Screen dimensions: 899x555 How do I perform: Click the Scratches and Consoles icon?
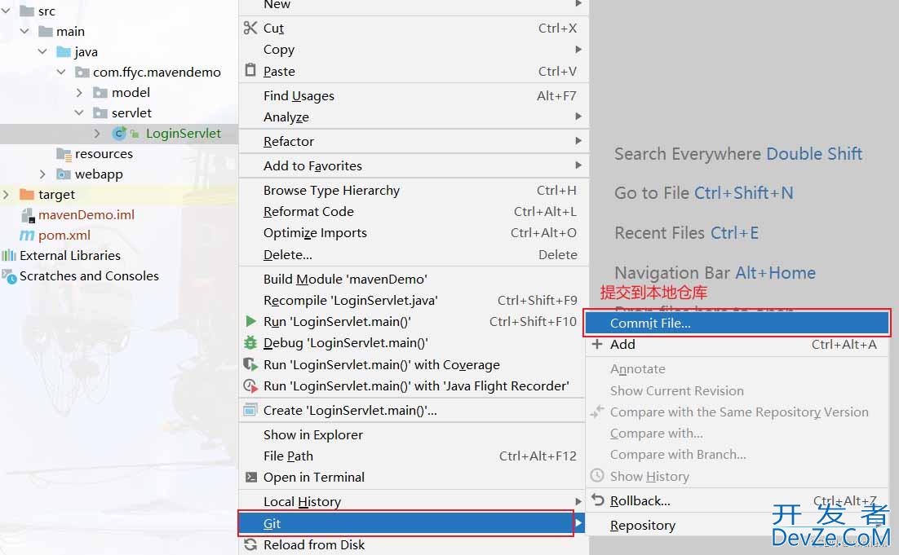[x=9, y=276]
